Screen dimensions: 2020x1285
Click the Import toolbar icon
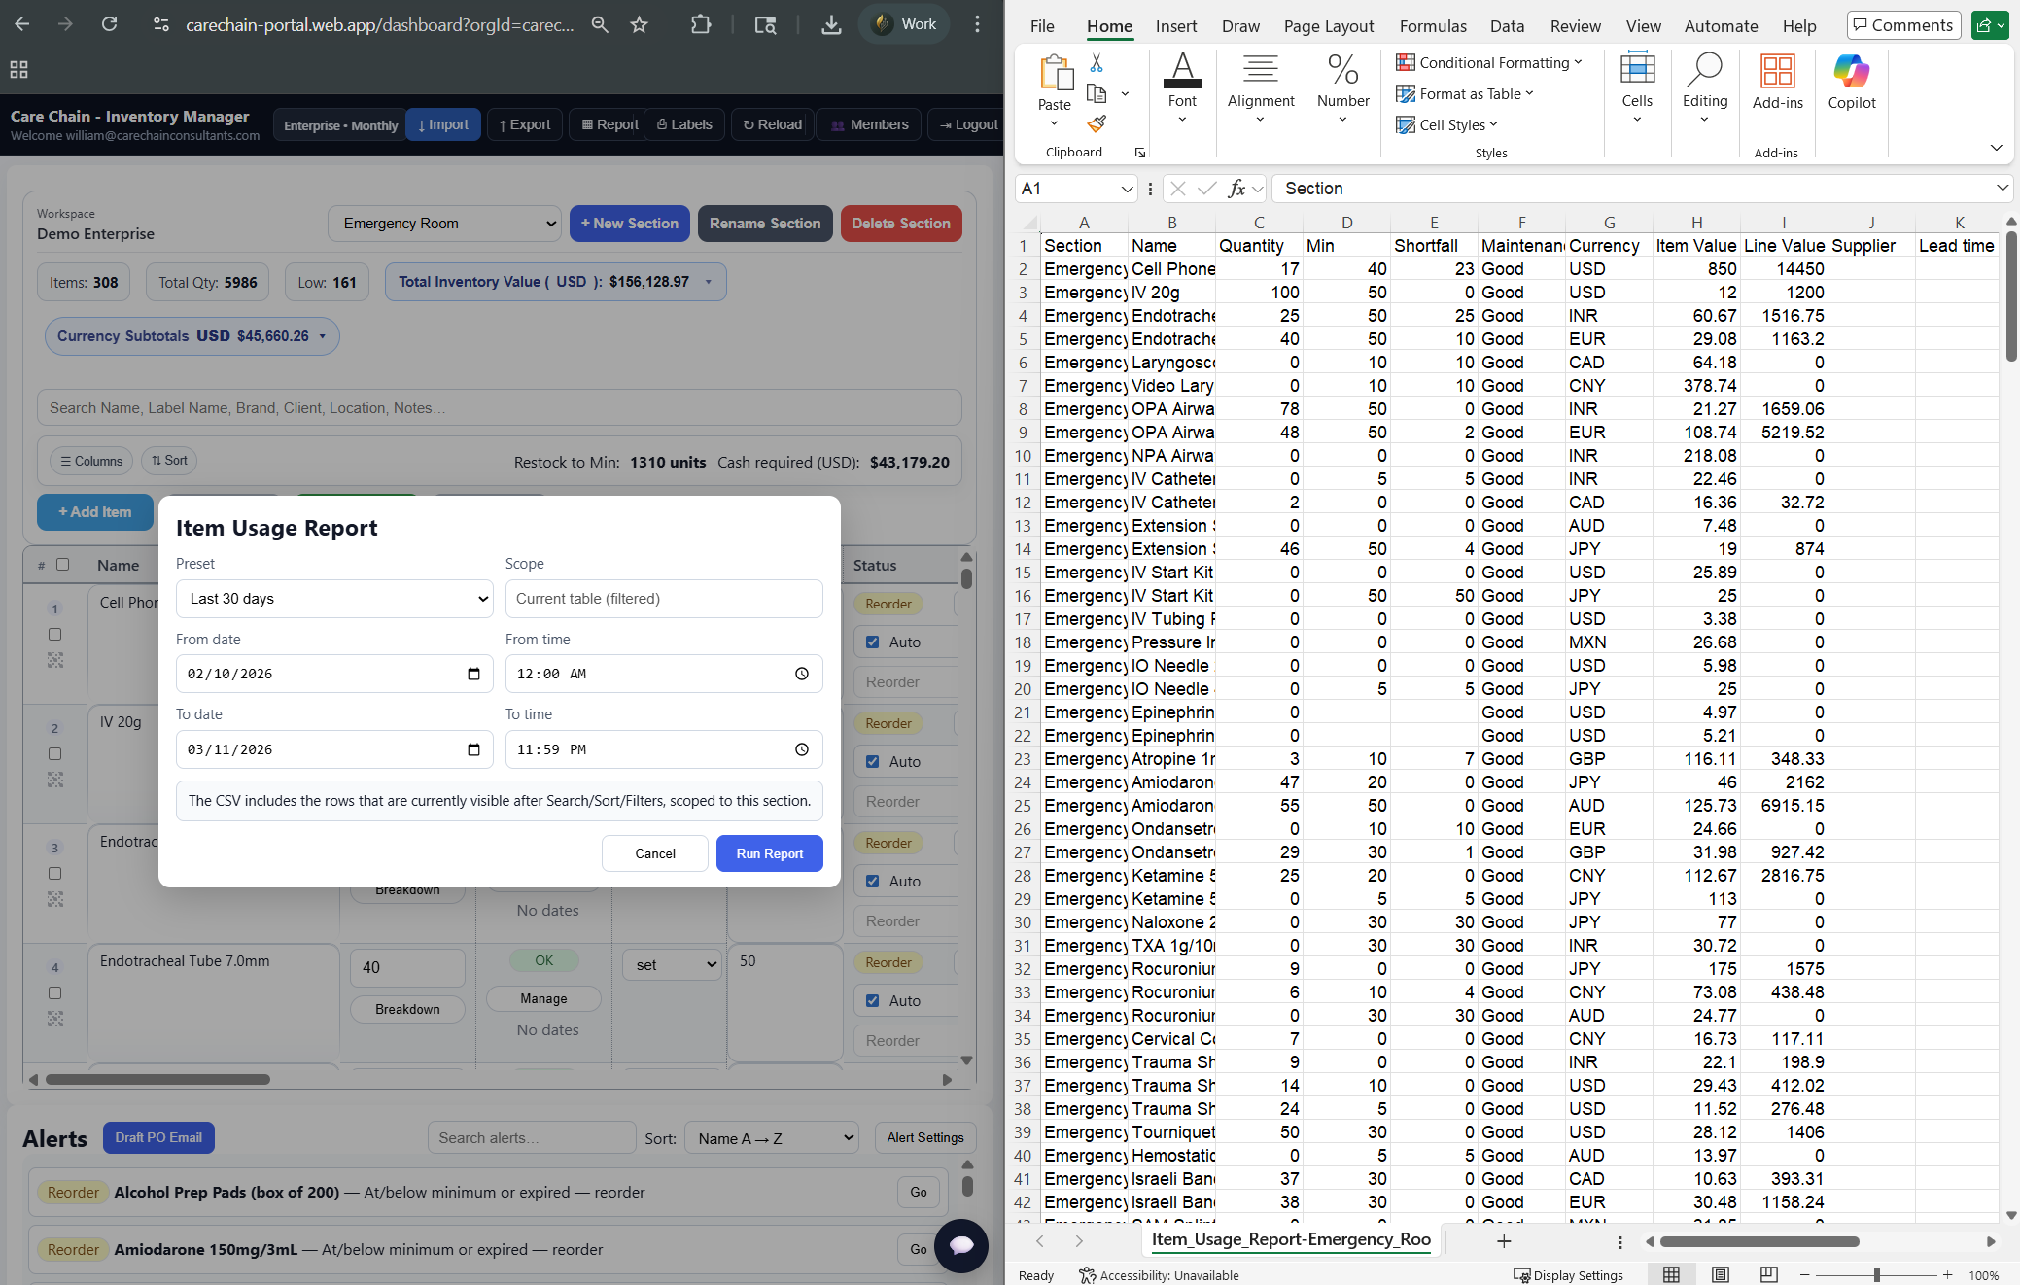[443, 124]
